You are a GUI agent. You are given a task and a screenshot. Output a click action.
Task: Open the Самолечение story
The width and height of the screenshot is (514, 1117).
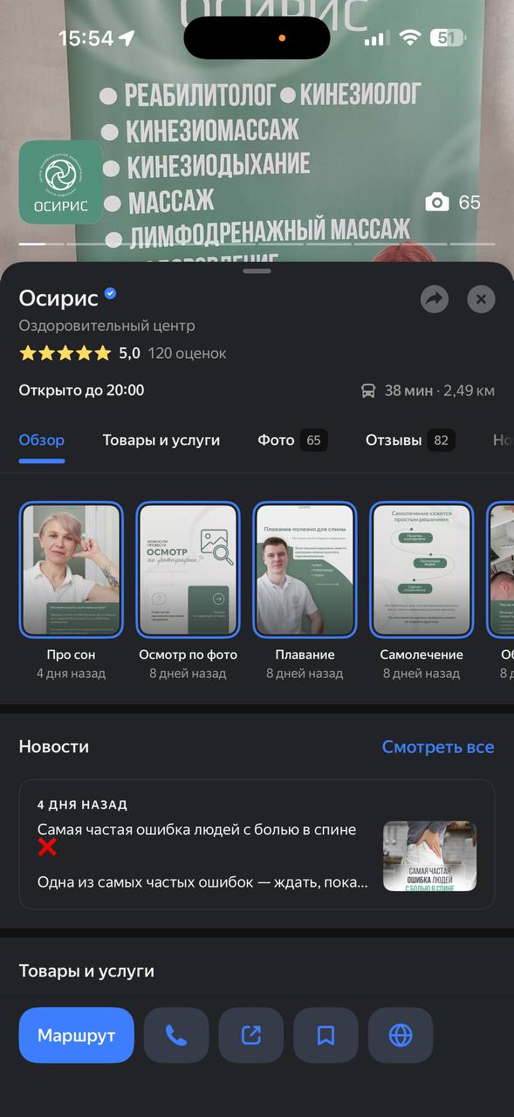(x=421, y=570)
